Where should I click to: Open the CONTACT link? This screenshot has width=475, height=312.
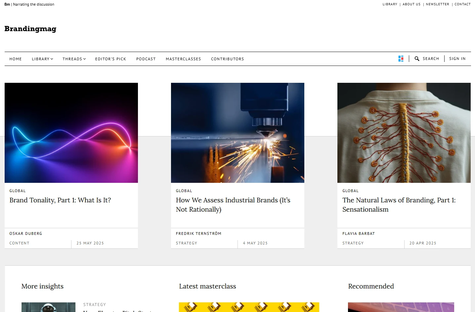(462, 4)
